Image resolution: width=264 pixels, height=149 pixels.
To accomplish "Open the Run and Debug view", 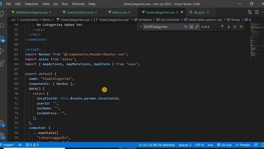I will [2, 51].
